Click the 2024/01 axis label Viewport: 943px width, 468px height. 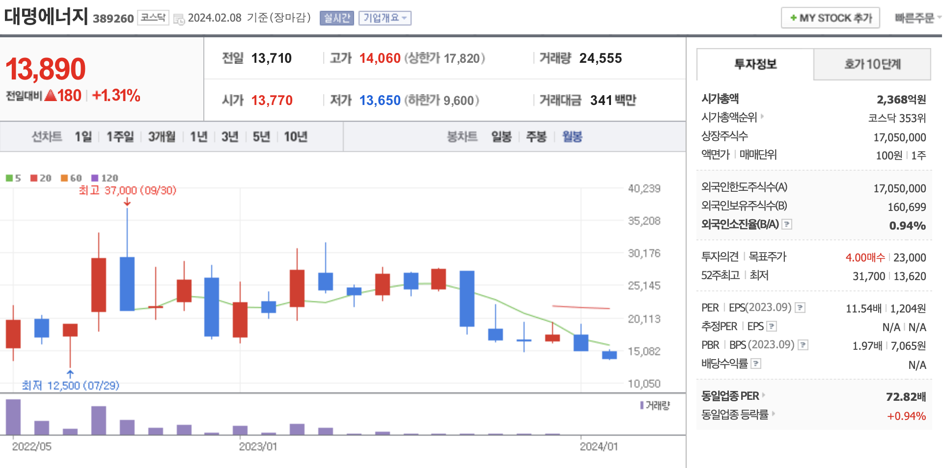click(599, 446)
